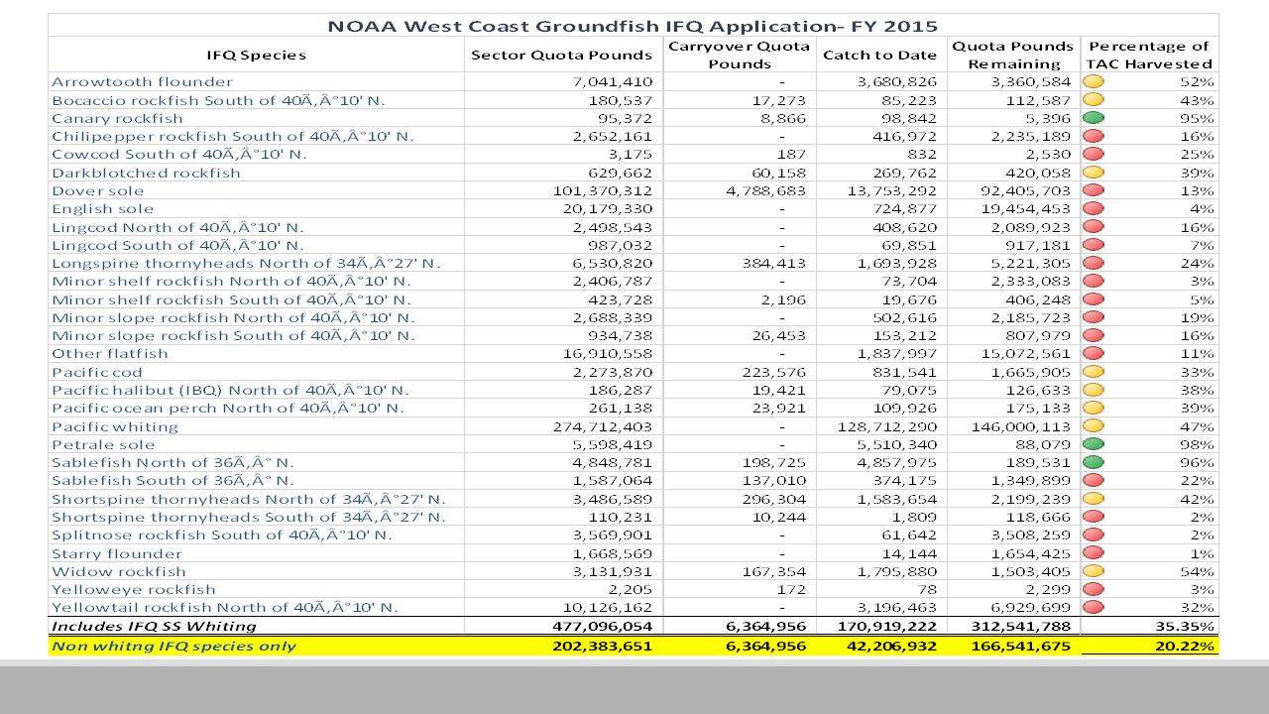1269x714 pixels.
Task: Click the green status icon for Canary rockfish
Action: (1095, 118)
